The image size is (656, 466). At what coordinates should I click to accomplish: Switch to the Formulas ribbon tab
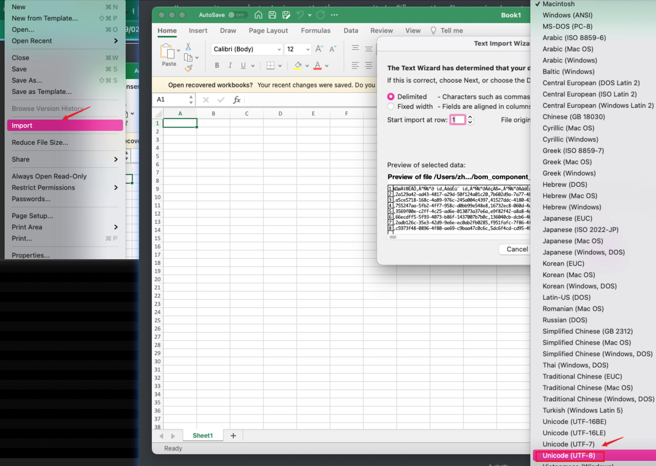[x=315, y=30]
